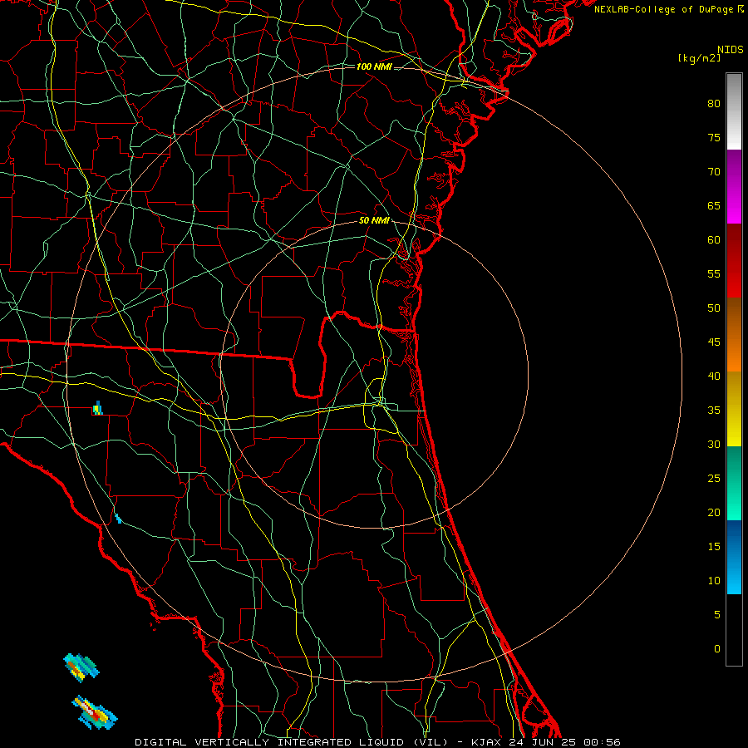Pick the orange segment of the color bar
The width and height of the screenshot is (748, 748).
tap(734, 335)
